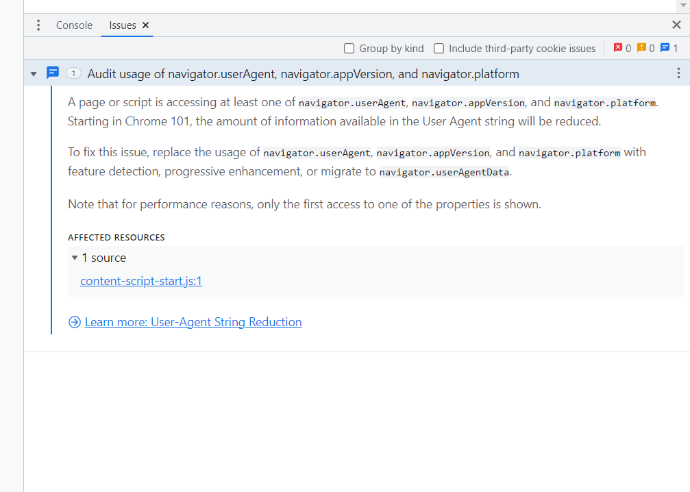Close the Issues tab with its x

145,25
